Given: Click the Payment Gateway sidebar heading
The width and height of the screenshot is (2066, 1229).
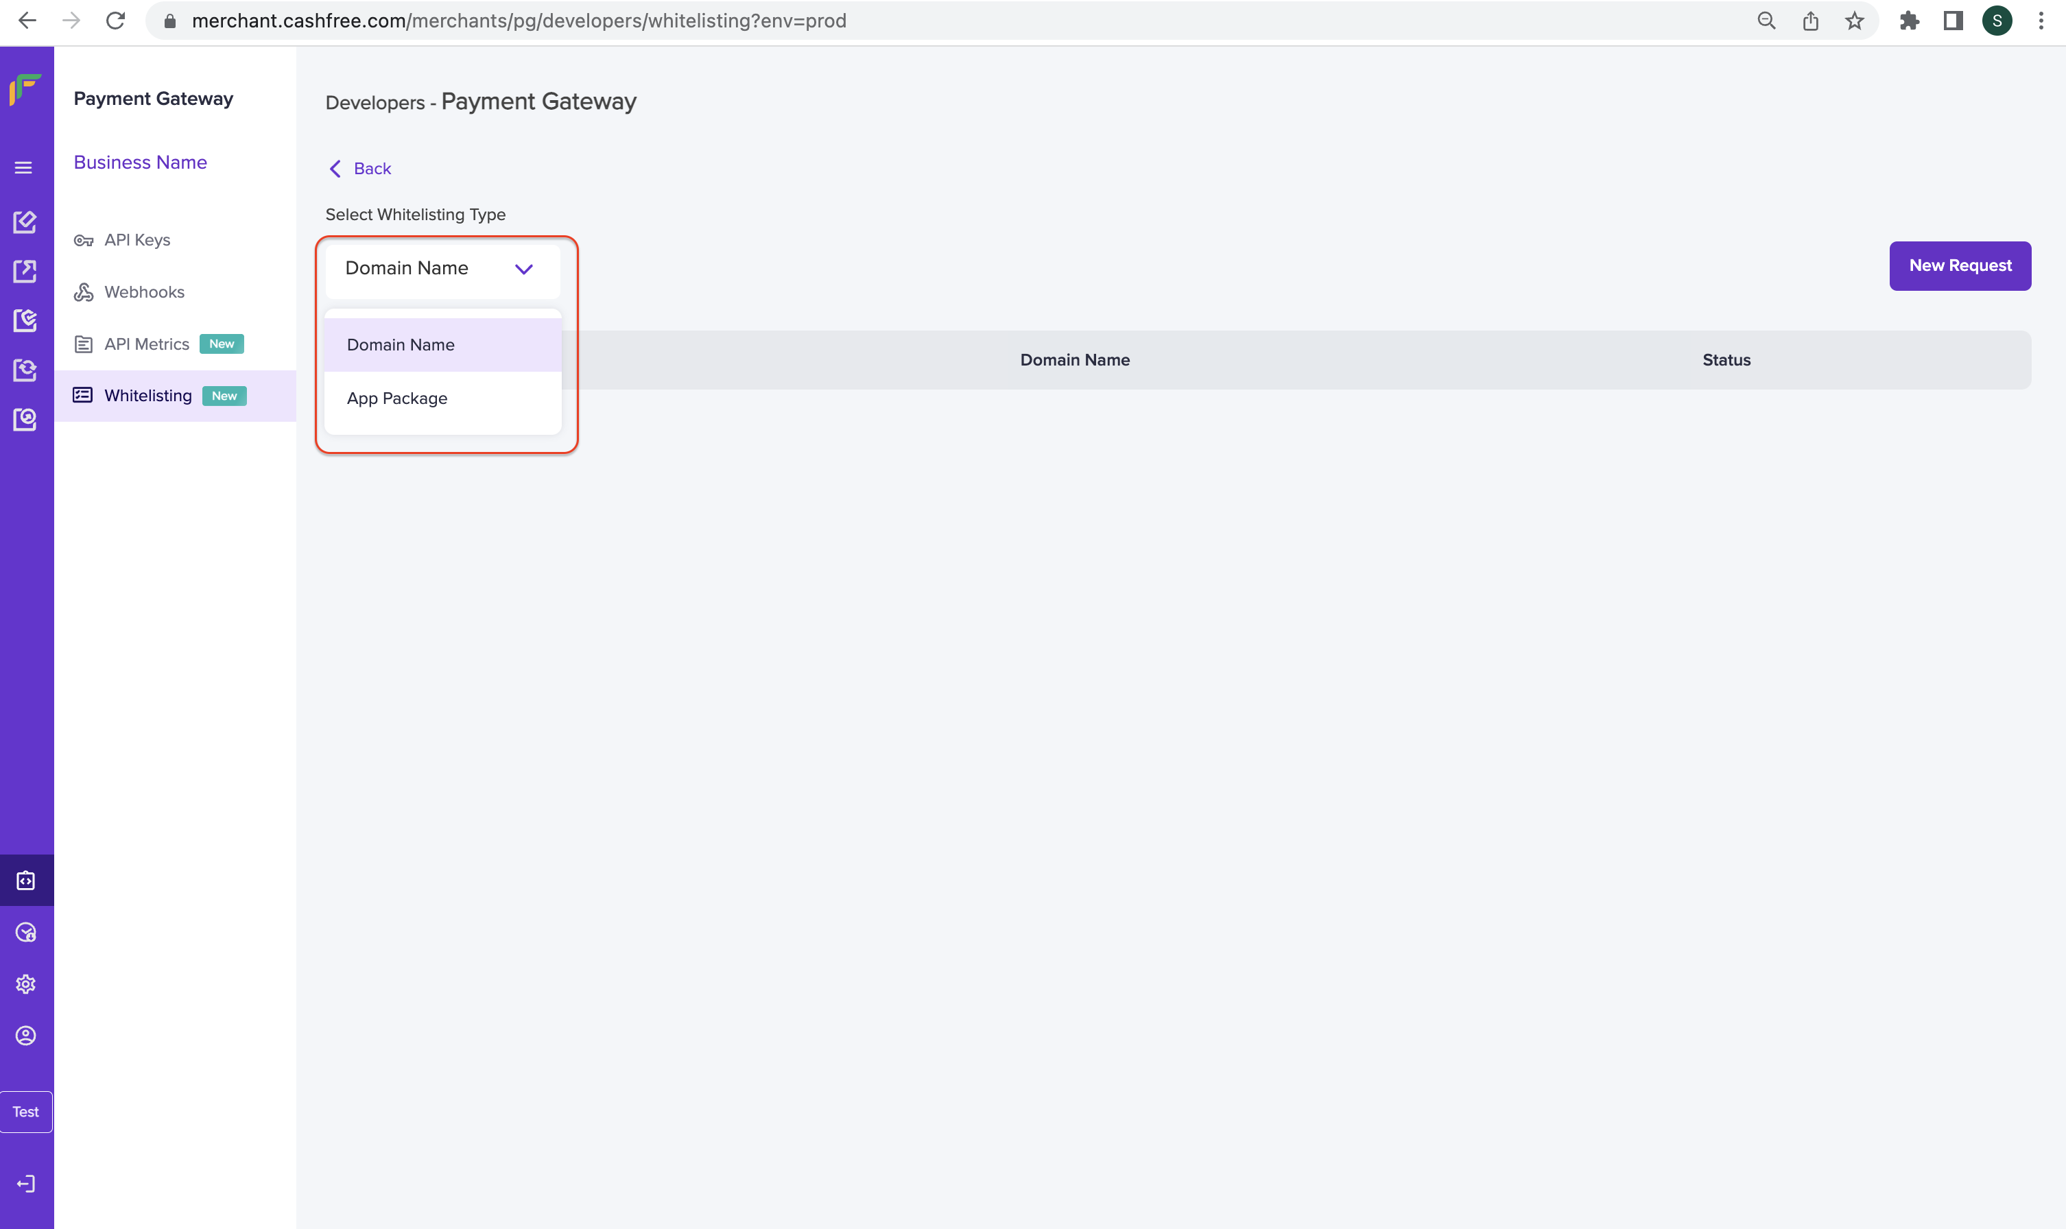Looking at the screenshot, I should tap(153, 99).
